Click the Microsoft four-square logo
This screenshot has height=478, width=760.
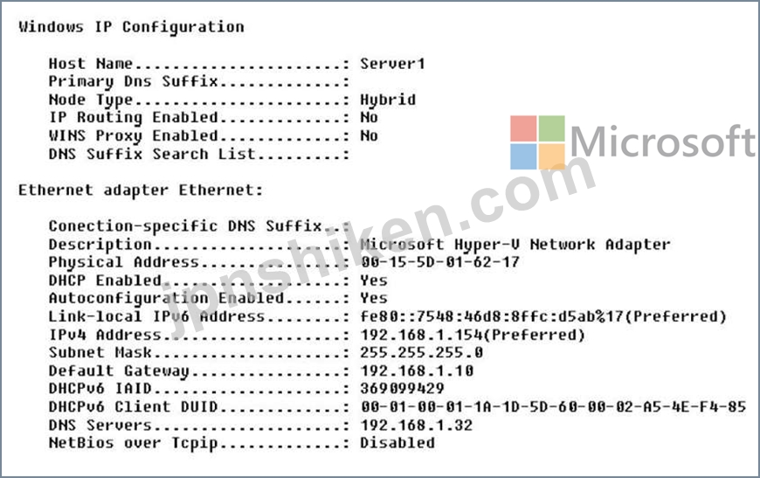[x=537, y=142]
